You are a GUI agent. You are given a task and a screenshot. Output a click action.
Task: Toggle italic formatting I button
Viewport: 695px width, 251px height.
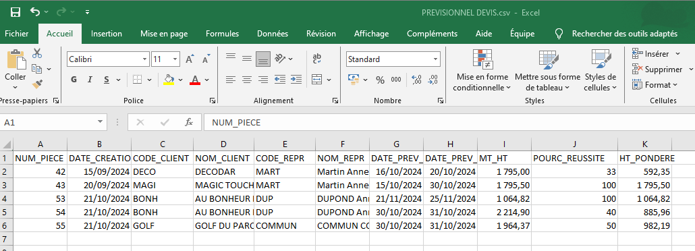coord(90,80)
